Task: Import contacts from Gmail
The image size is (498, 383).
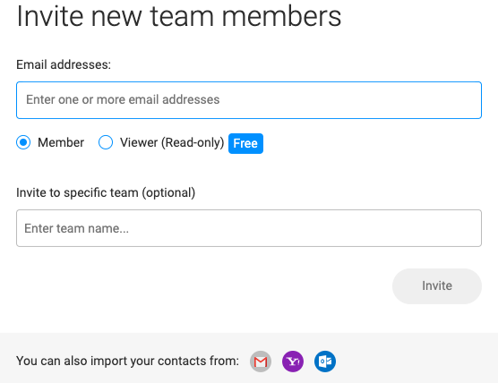Action: click(261, 362)
